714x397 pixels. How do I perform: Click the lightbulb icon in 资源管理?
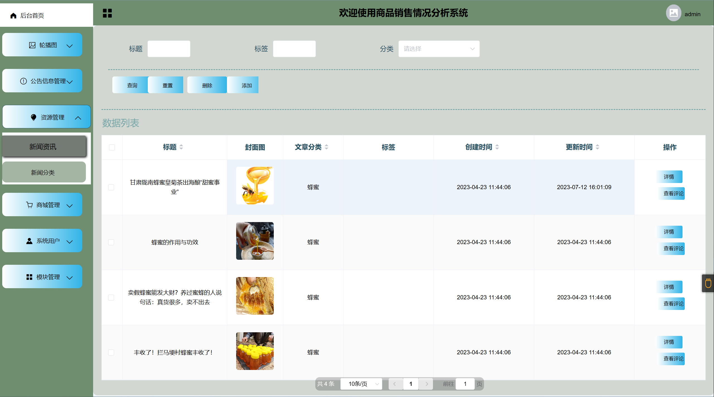click(x=33, y=117)
